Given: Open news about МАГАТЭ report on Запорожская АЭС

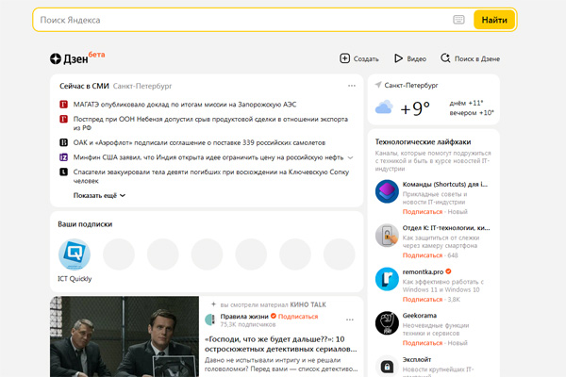Looking at the screenshot, I should 185,105.
